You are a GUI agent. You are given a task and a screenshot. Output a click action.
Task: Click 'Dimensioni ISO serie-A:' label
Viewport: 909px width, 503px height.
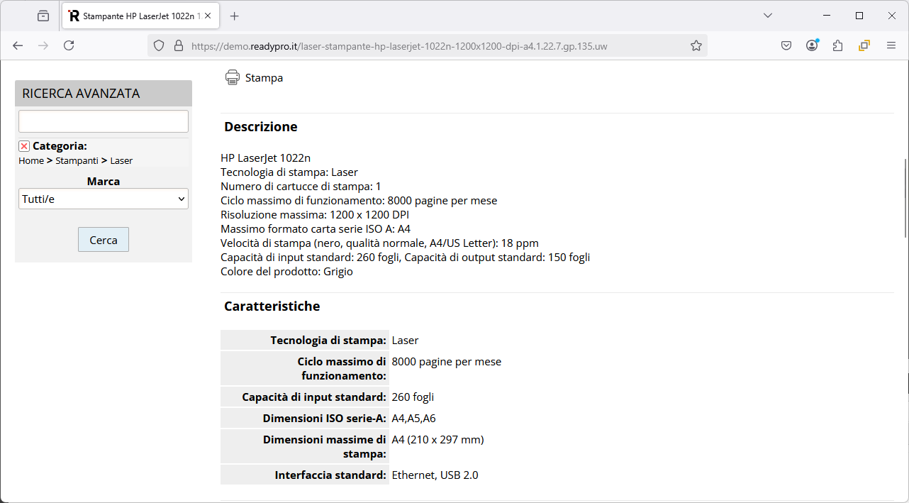click(325, 419)
